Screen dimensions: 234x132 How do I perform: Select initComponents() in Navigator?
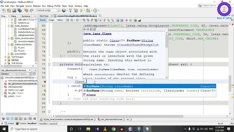coord(15,87)
